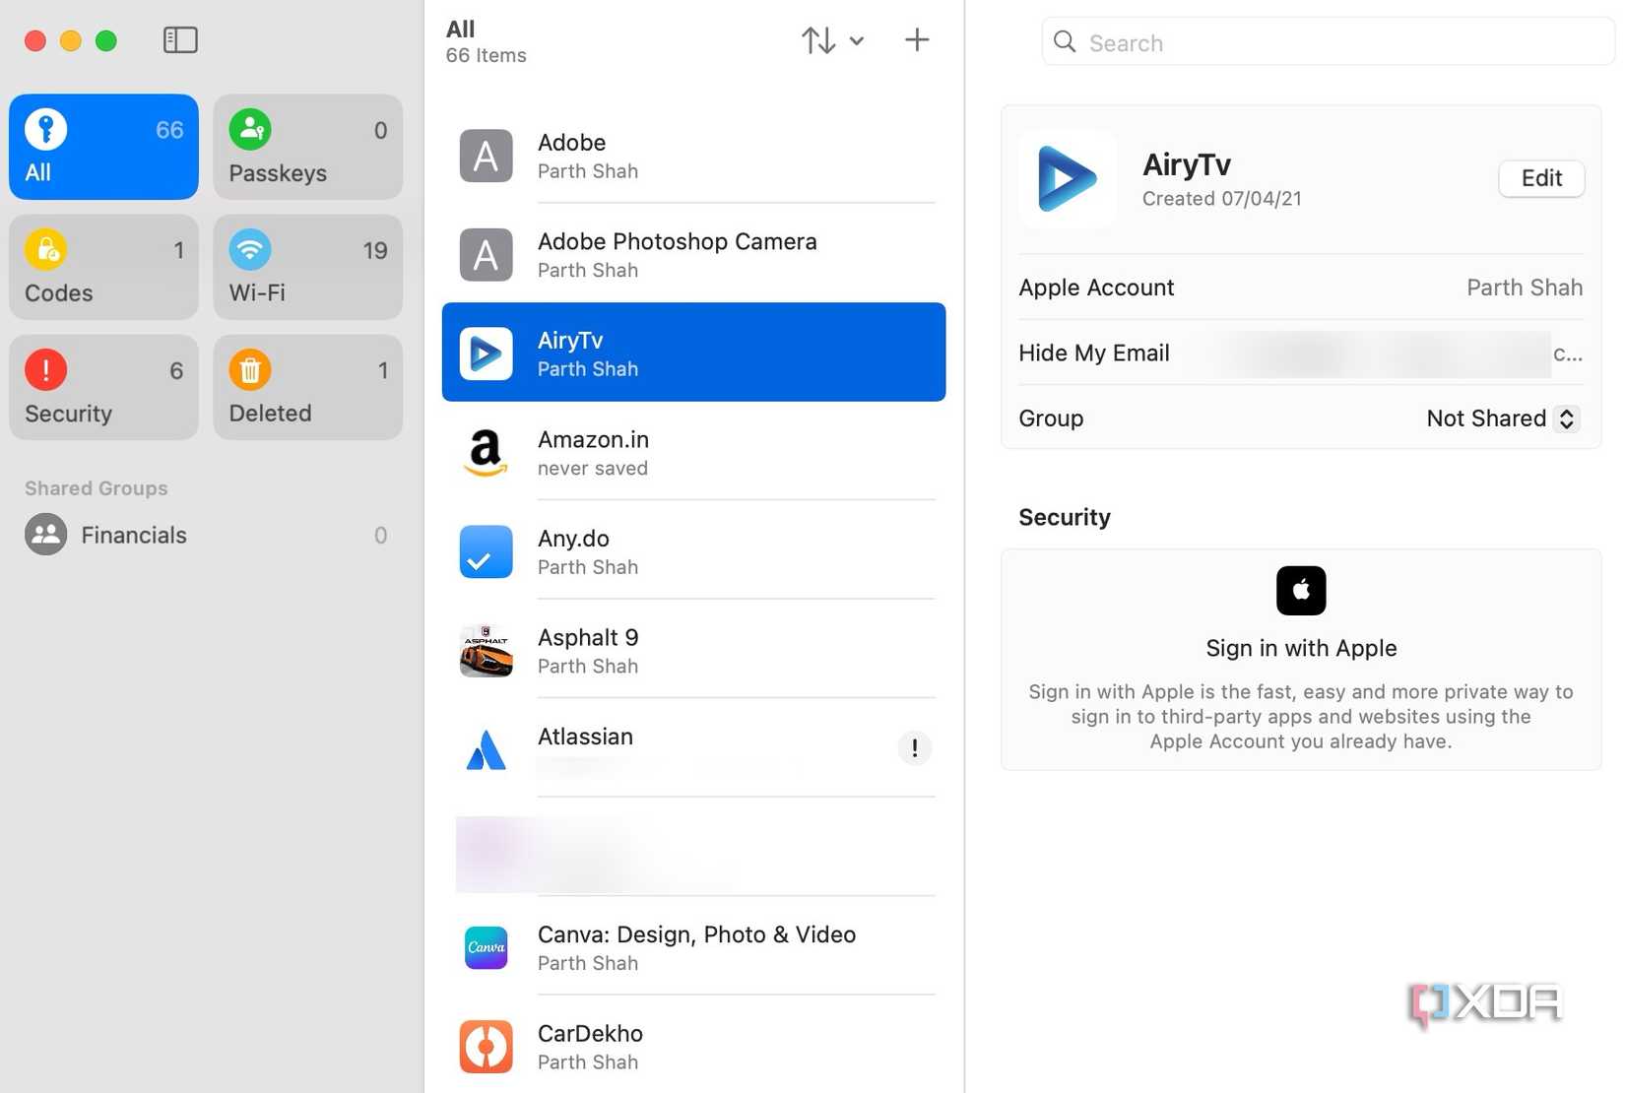Add a new password with plus icon
Image resolution: width=1625 pixels, height=1093 pixels.
[917, 40]
